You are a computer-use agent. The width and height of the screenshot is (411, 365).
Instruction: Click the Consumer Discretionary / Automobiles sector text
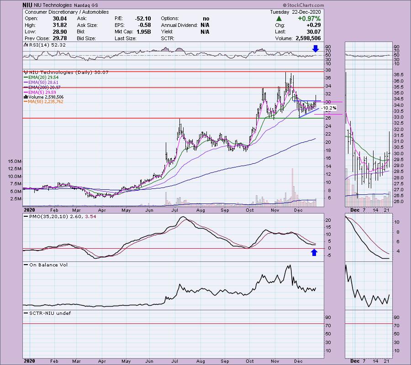tap(67, 12)
